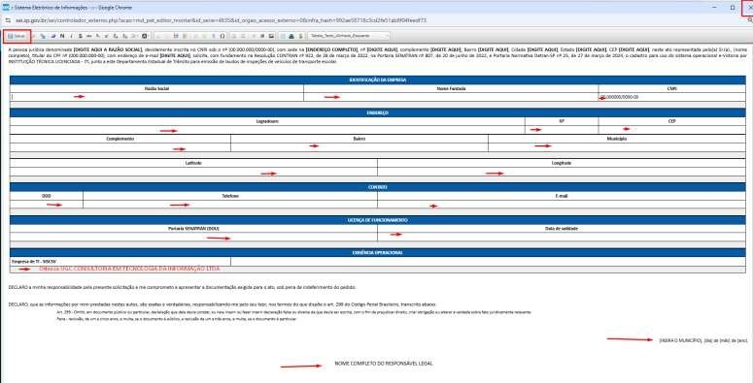Click the empty cell under DDD
Viewport: 753px width, 383px height.
[46, 205]
